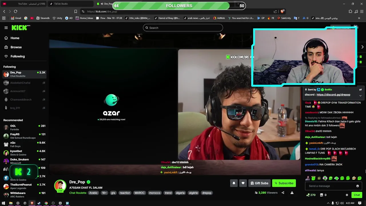Open AbdellahChafai offline channel
The width and height of the screenshot is (366, 206).
coord(24,83)
